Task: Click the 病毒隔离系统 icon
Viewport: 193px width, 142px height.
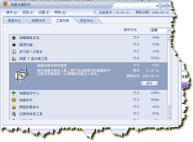Action: pos(14,38)
